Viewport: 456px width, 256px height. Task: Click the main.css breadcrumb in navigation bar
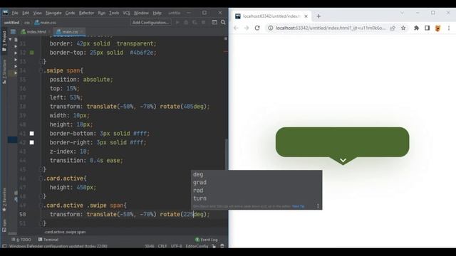coord(46,22)
